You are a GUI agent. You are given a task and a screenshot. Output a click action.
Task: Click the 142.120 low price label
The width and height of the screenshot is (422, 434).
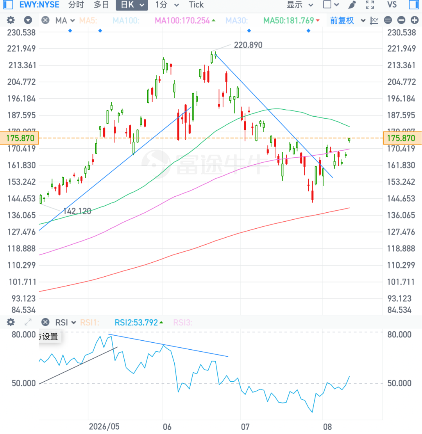[77, 211]
